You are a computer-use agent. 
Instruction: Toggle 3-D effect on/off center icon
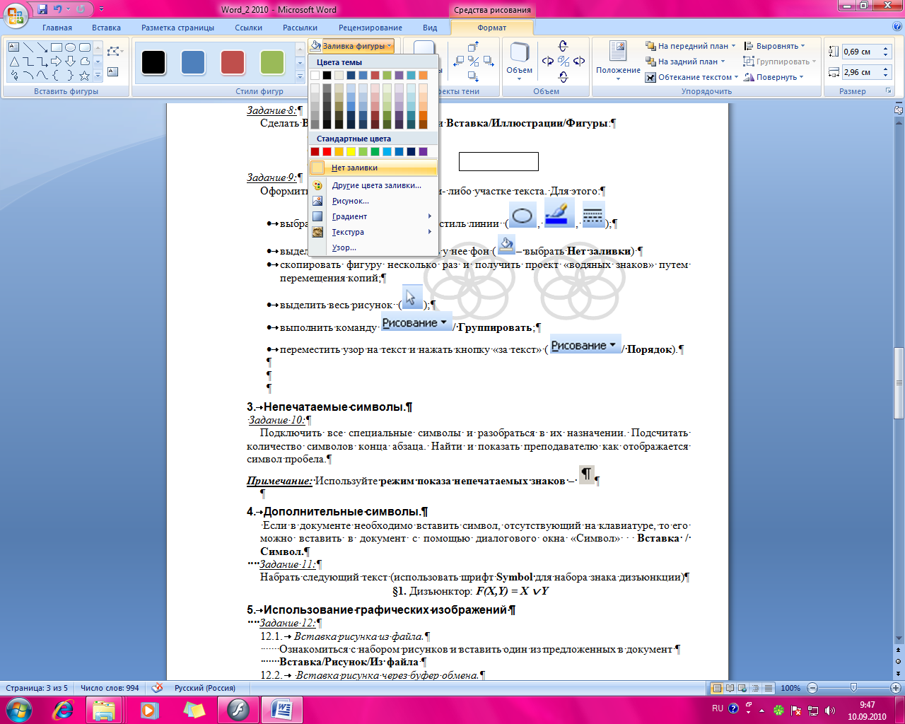(564, 61)
